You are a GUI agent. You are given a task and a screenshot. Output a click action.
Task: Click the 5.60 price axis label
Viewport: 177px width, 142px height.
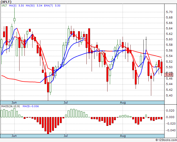[169, 39]
